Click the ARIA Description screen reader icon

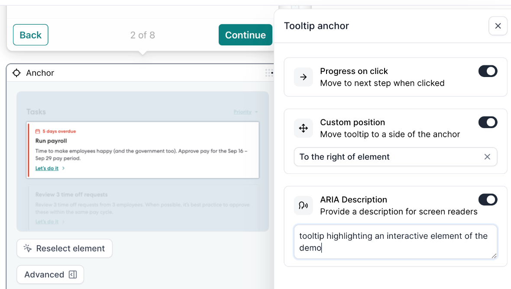tap(303, 206)
